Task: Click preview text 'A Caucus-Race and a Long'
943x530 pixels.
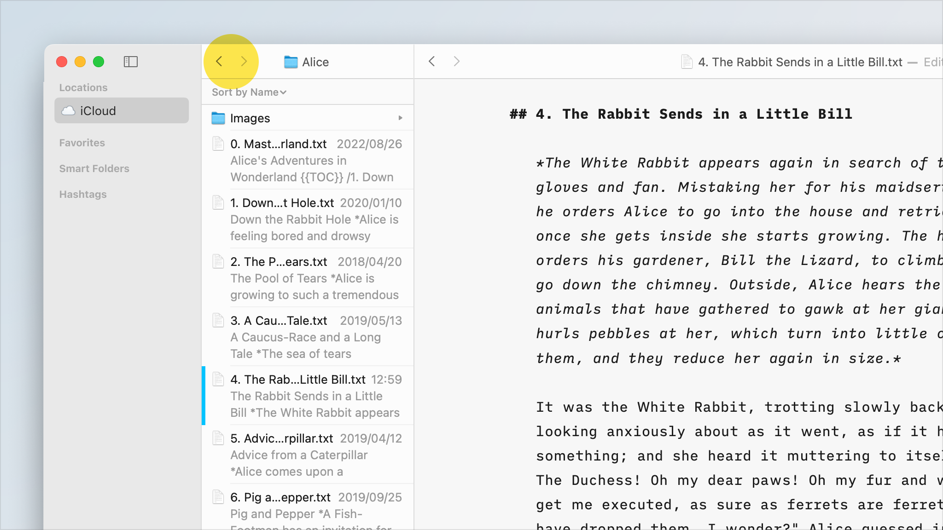Action: tap(306, 337)
